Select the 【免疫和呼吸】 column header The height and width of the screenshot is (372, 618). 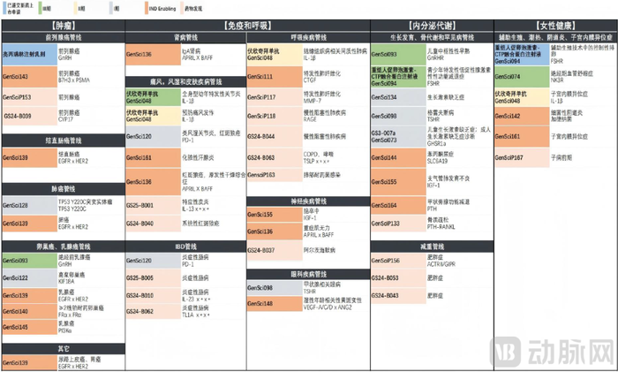(x=248, y=26)
